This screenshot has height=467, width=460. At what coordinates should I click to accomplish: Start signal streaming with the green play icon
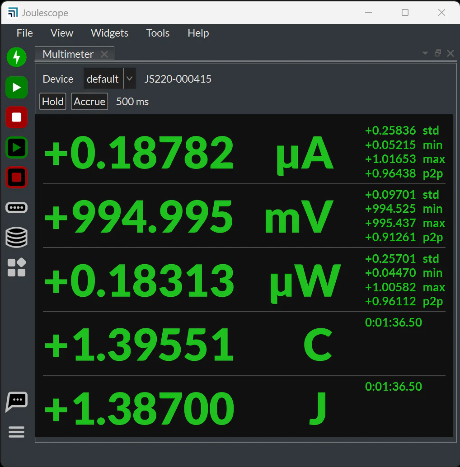tap(16, 87)
